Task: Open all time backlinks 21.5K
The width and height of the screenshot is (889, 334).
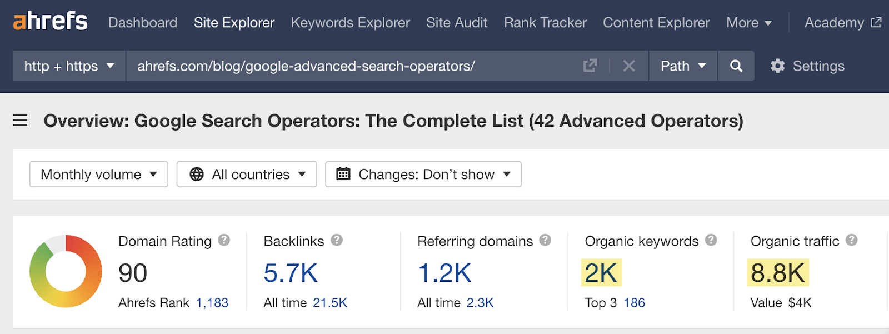Action: tap(330, 303)
